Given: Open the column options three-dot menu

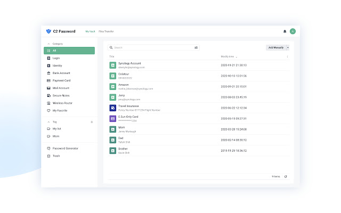Looking at the screenshot, I should (287, 56).
